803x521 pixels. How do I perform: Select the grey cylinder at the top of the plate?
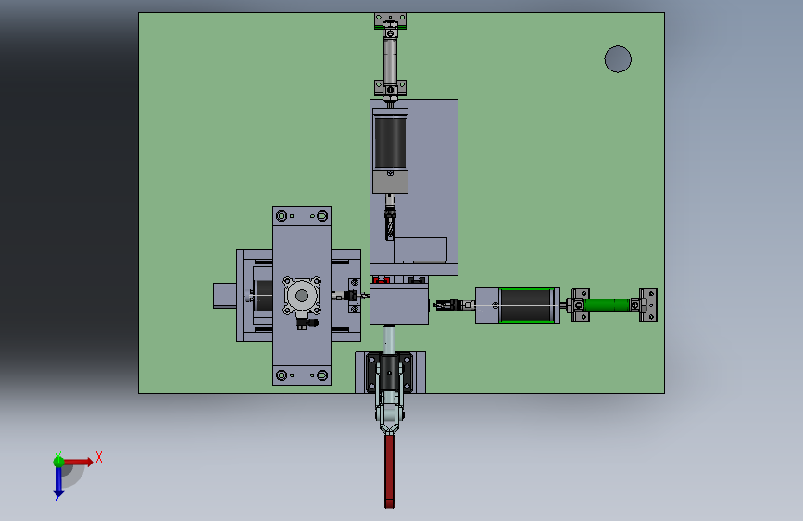390,60
